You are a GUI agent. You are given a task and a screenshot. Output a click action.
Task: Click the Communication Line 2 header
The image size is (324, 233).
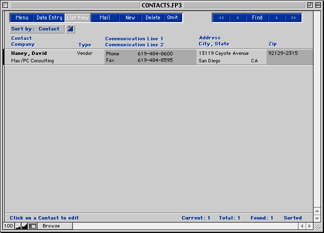(x=134, y=45)
